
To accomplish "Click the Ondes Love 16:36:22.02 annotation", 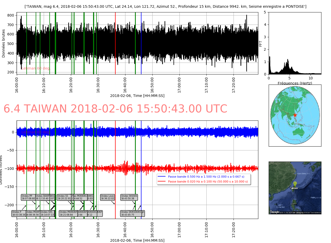I will [107, 197].
